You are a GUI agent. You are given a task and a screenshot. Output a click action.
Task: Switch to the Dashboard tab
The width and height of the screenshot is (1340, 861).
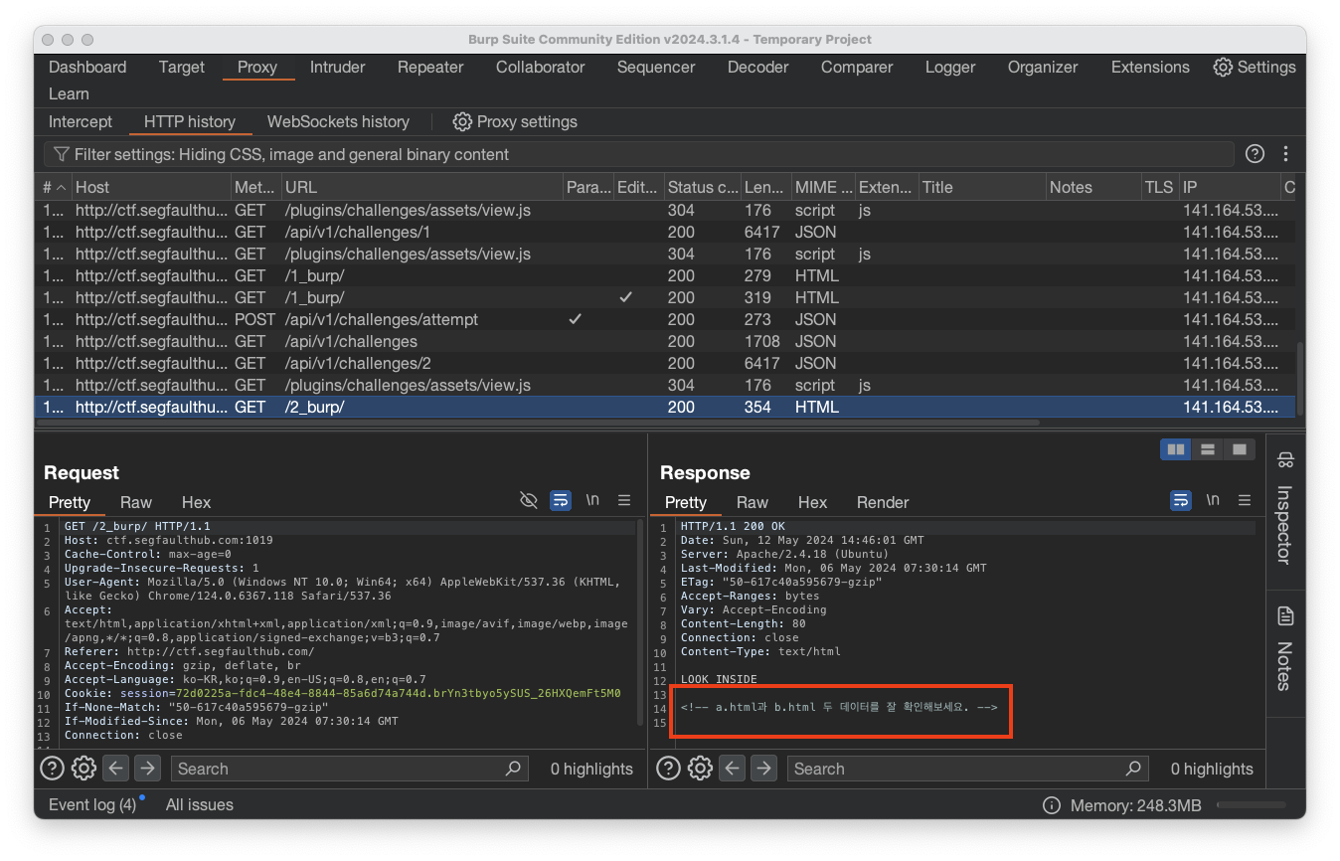[87, 68]
